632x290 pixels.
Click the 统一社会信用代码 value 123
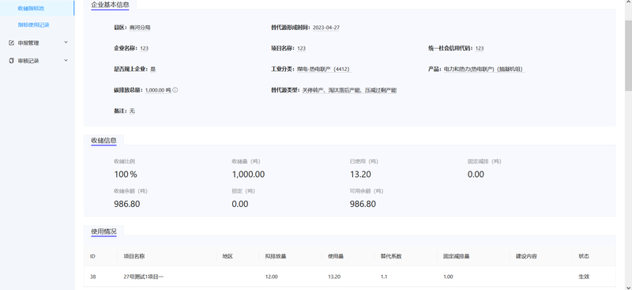point(480,48)
